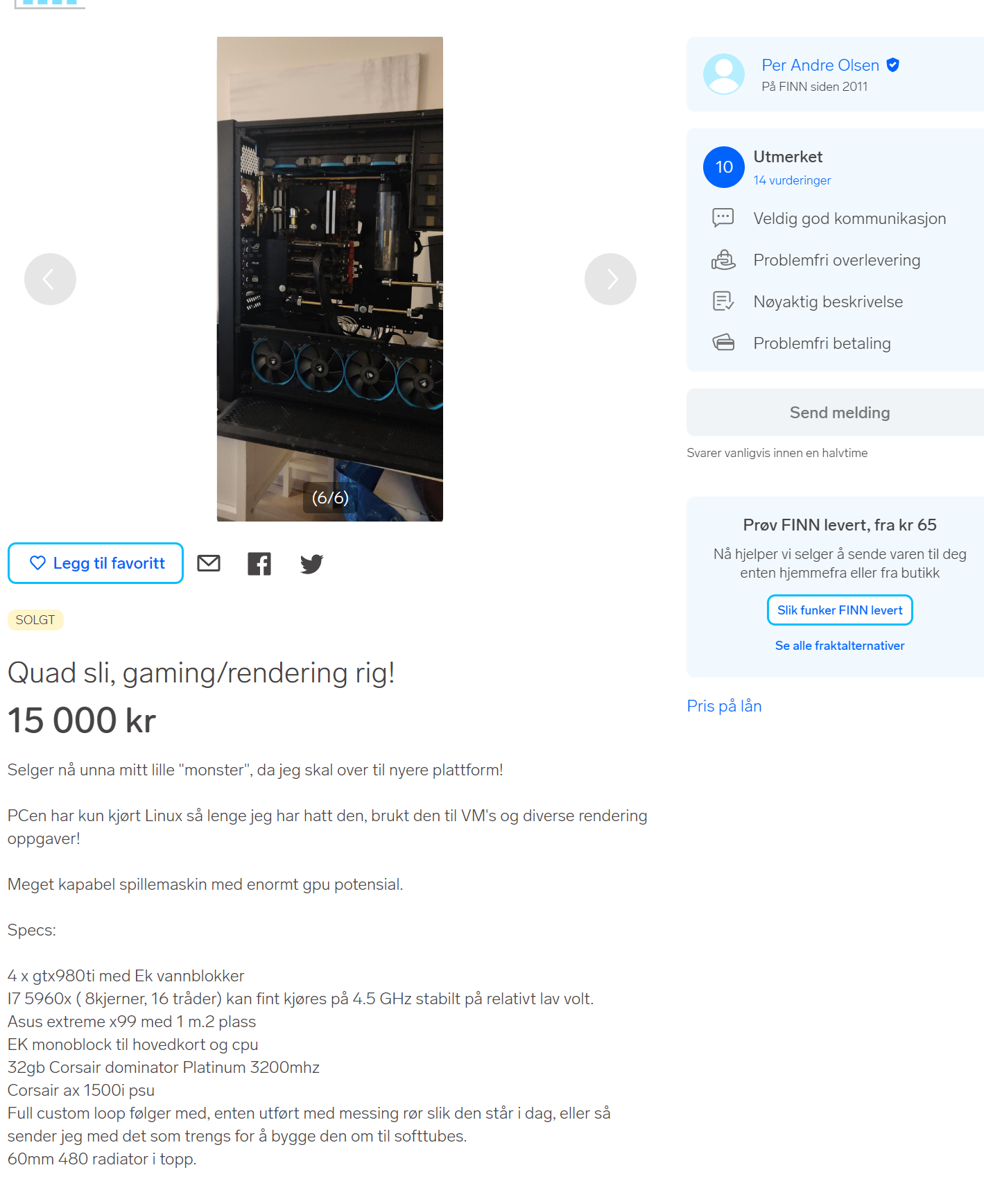The height and width of the screenshot is (1179, 984).
Task: Click the heart icon in favorite button
Action: point(37,563)
